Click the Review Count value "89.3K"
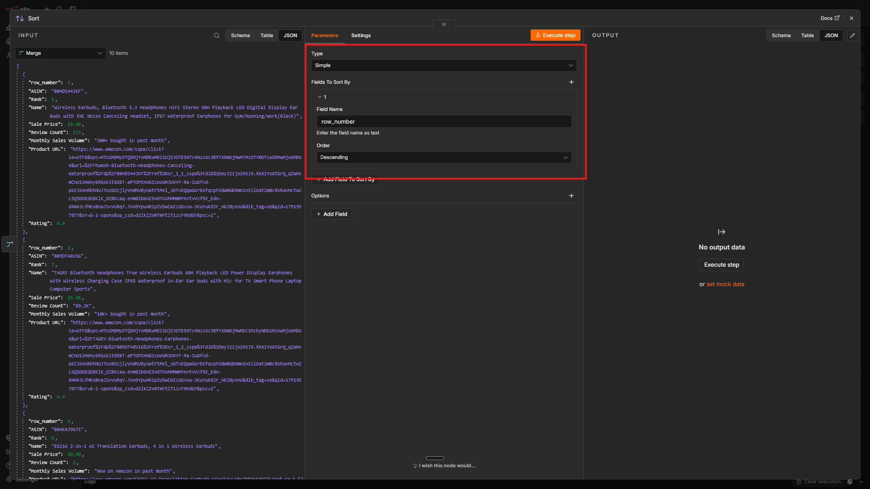 tap(82, 306)
